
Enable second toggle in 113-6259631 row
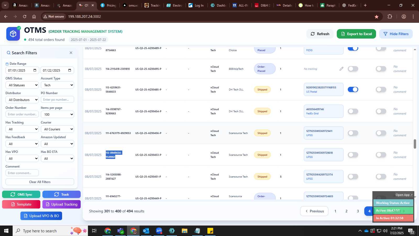click(x=381, y=89)
